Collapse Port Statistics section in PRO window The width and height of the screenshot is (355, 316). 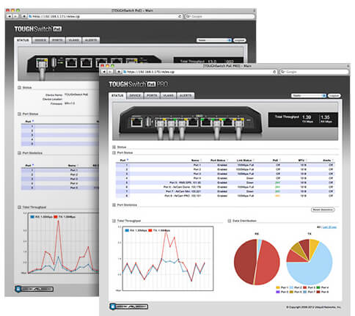pos(114,205)
